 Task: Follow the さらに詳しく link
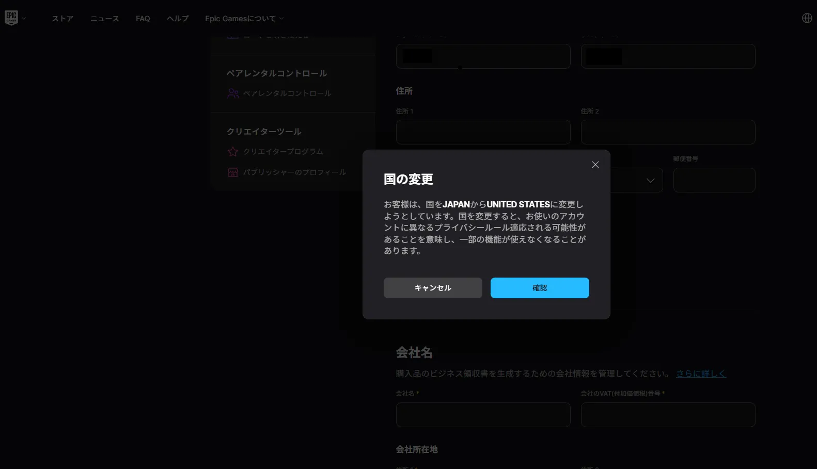pos(701,374)
